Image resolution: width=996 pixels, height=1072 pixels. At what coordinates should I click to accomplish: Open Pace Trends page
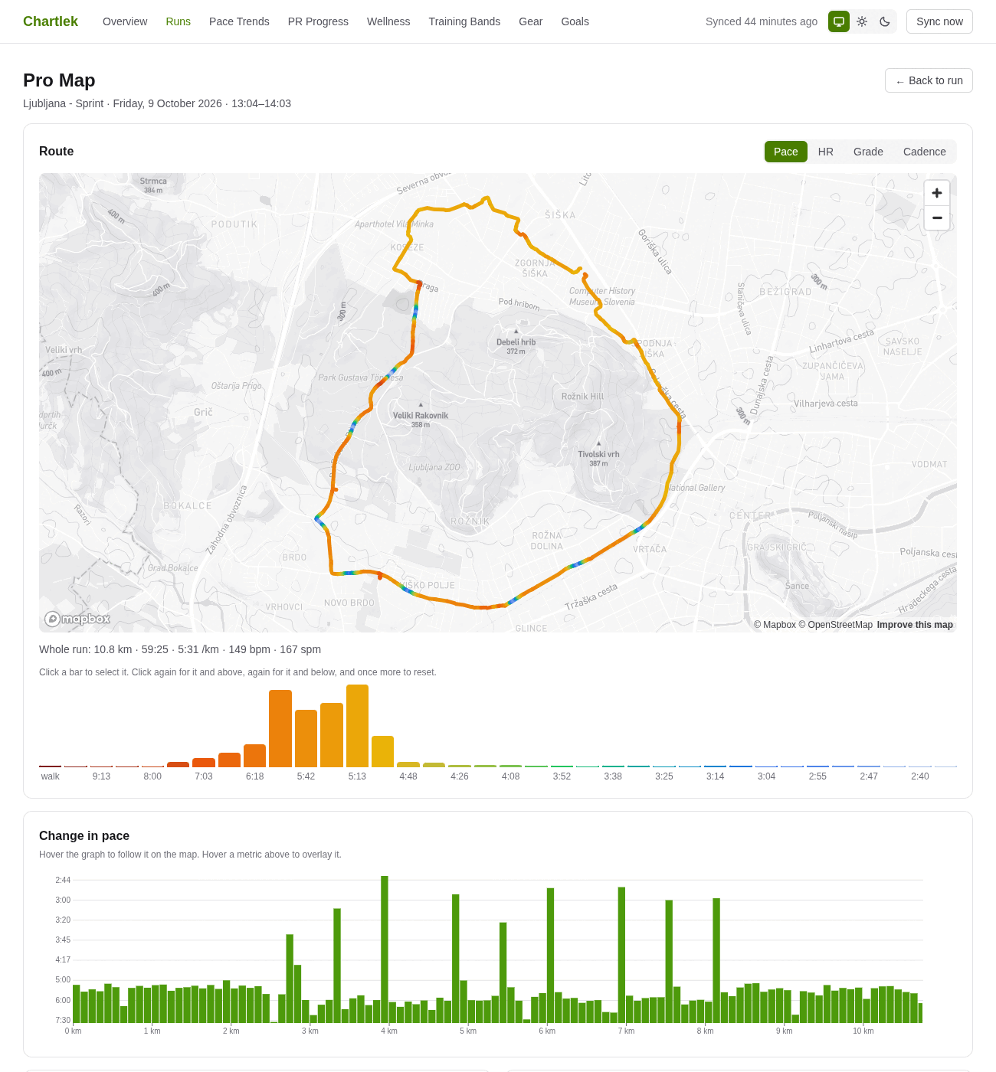click(x=239, y=21)
